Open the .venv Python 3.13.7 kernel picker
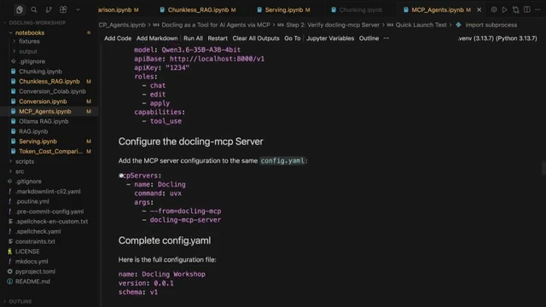 pos(497,38)
